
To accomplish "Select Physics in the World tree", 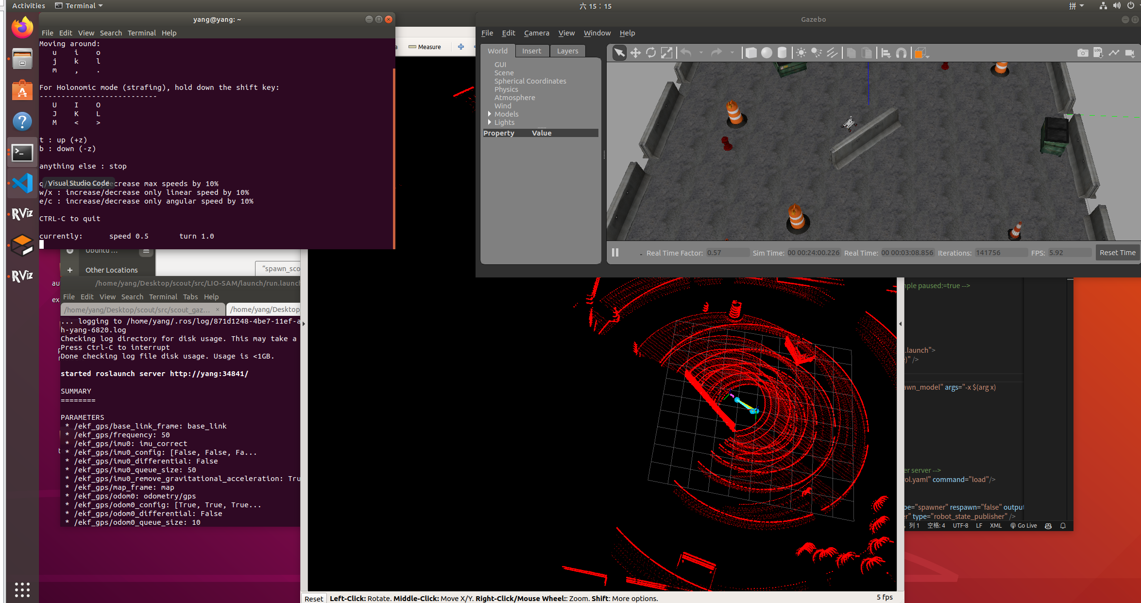I will (506, 89).
